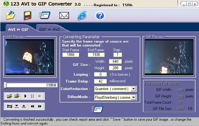Click the "Registered to : TSRh" title text

click(x=113, y=5)
